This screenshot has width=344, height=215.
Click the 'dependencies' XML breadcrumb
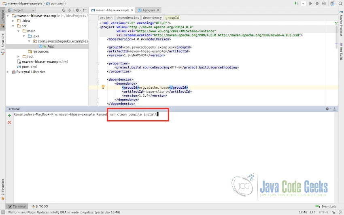point(128,17)
